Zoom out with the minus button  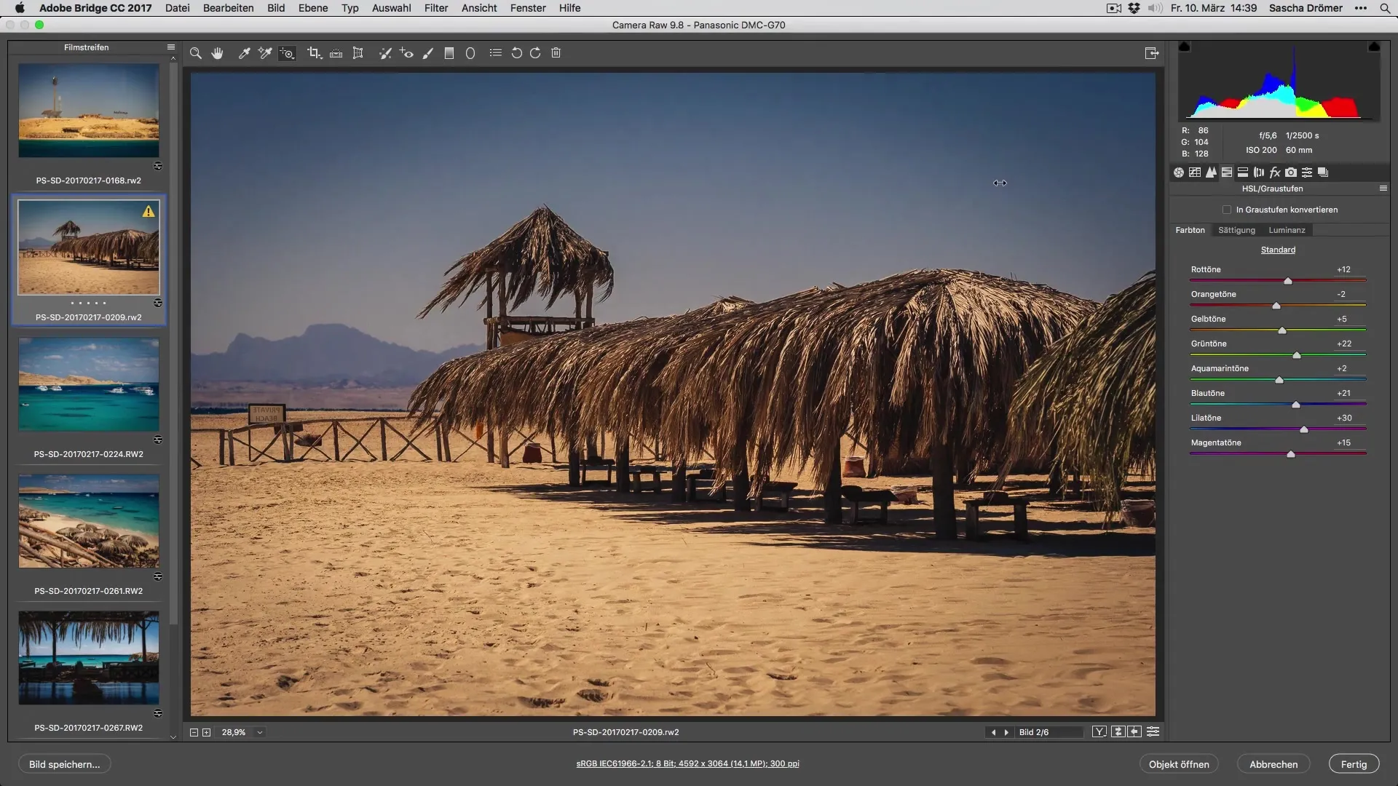pyautogui.click(x=194, y=732)
